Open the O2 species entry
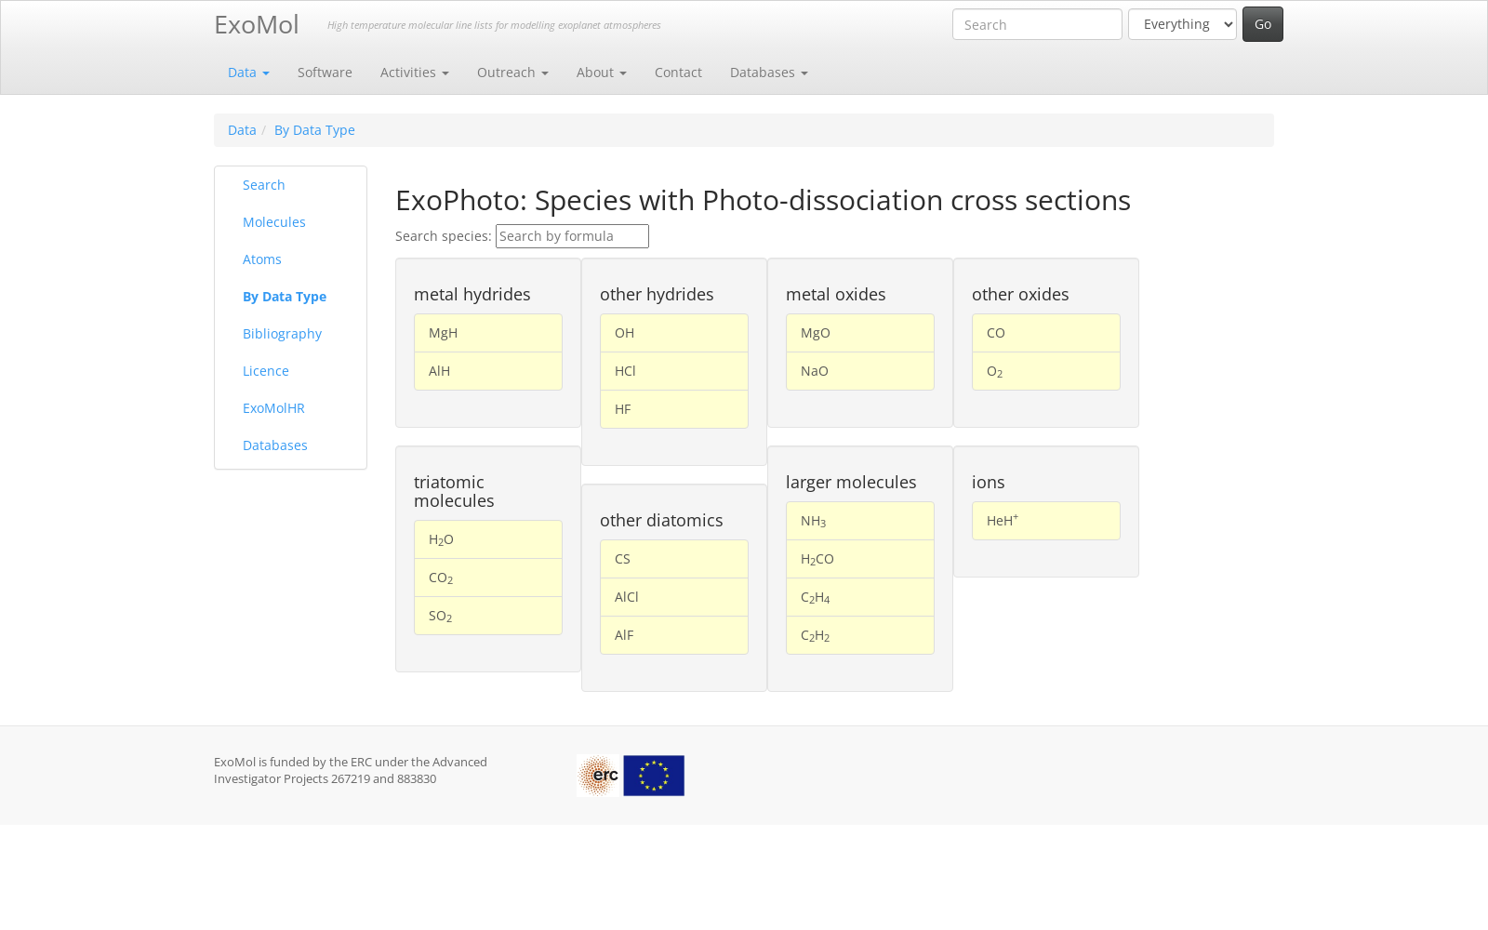Screen dimensions: 1488x930 point(1046,371)
